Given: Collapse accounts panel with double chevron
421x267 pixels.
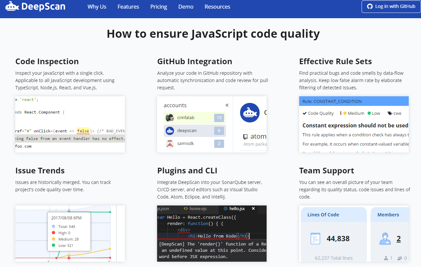Looking at the screenshot, I should coord(227,105).
